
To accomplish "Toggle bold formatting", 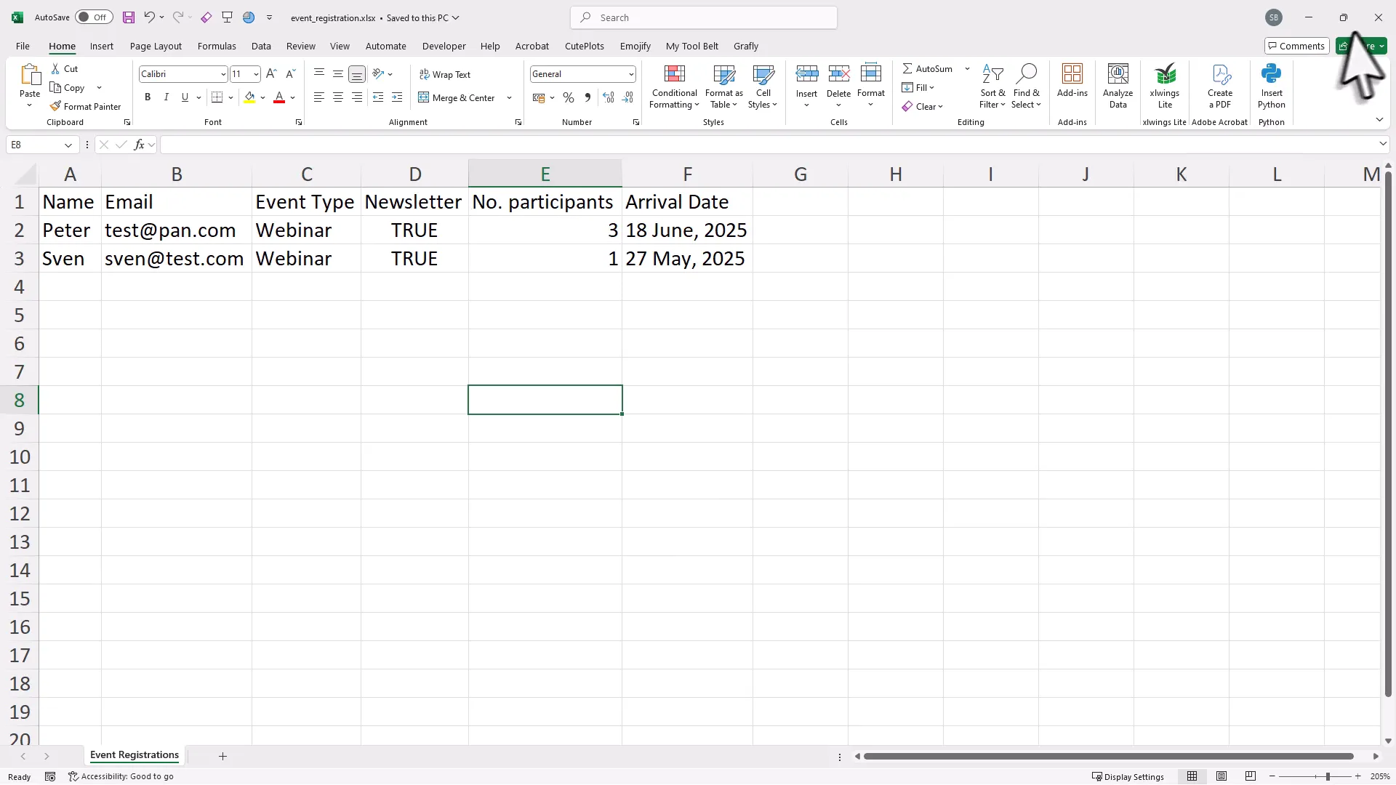I will click(x=147, y=97).
